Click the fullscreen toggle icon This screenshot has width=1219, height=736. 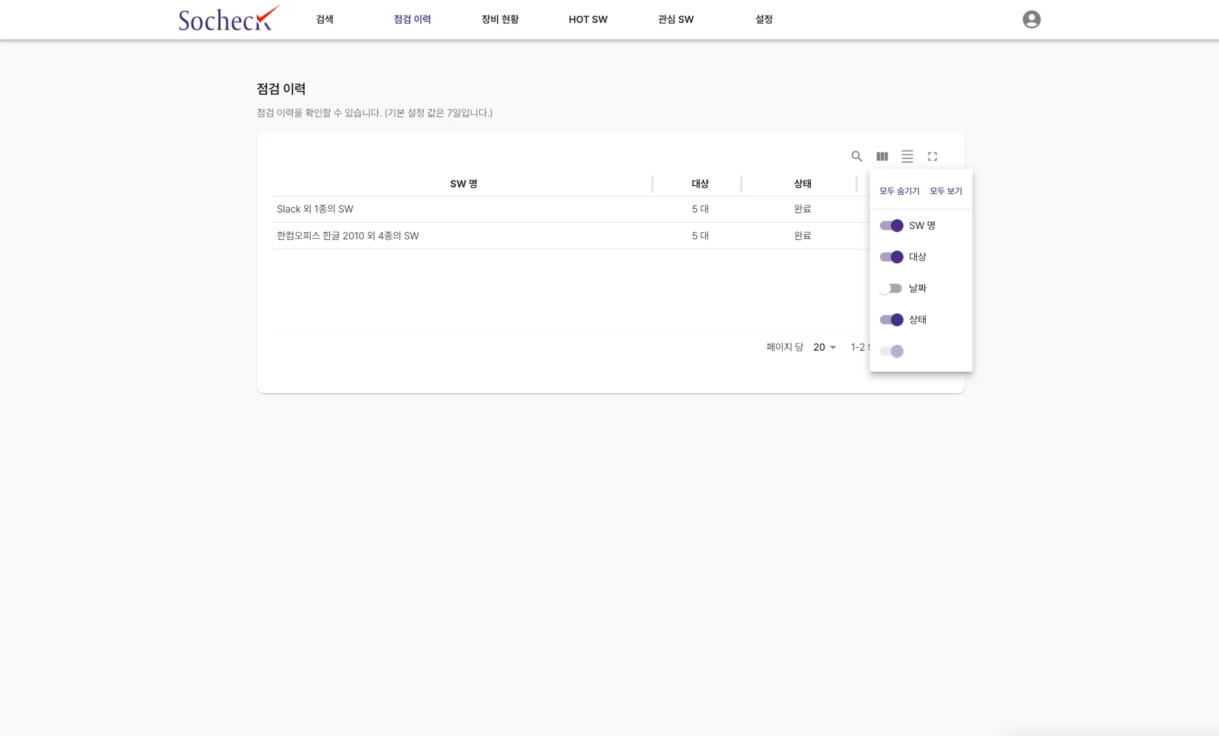point(932,156)
